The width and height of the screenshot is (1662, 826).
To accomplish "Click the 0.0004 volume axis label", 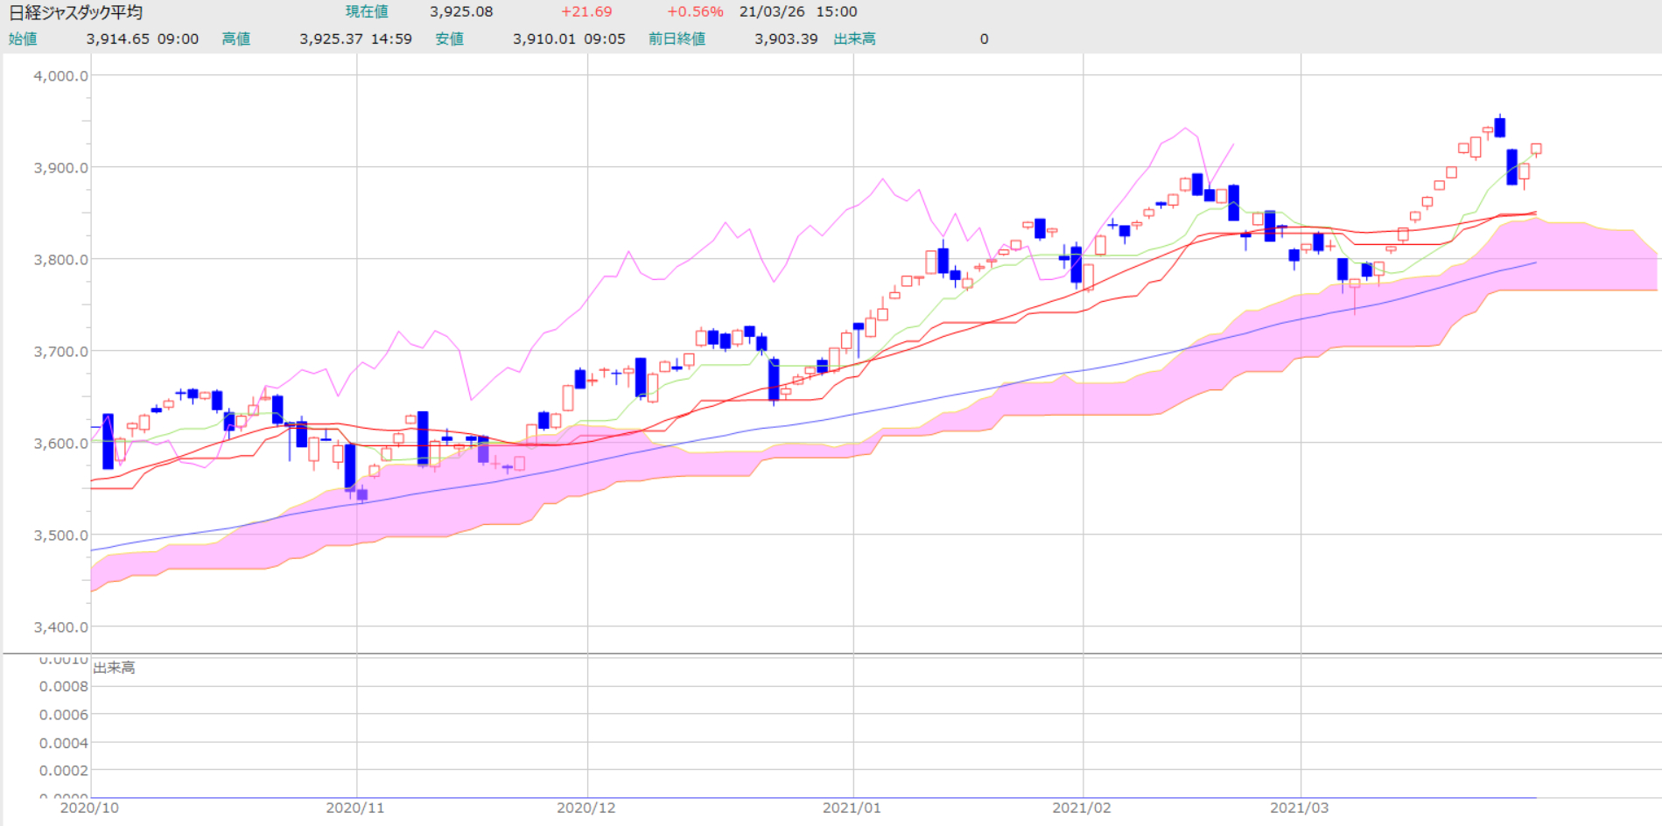I will pos(64,743).
